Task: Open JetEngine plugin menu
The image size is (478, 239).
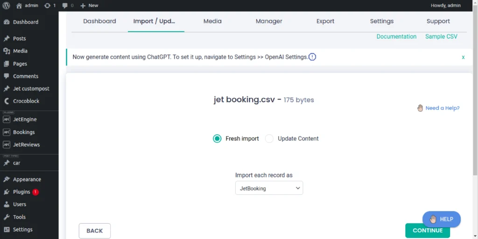Action: coord(24,120)
